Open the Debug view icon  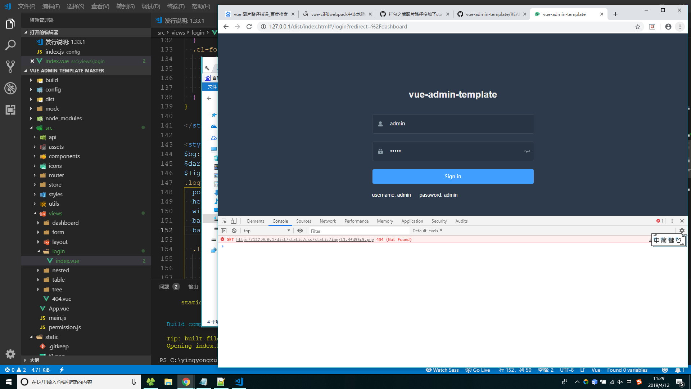click(x=10, y=88)
